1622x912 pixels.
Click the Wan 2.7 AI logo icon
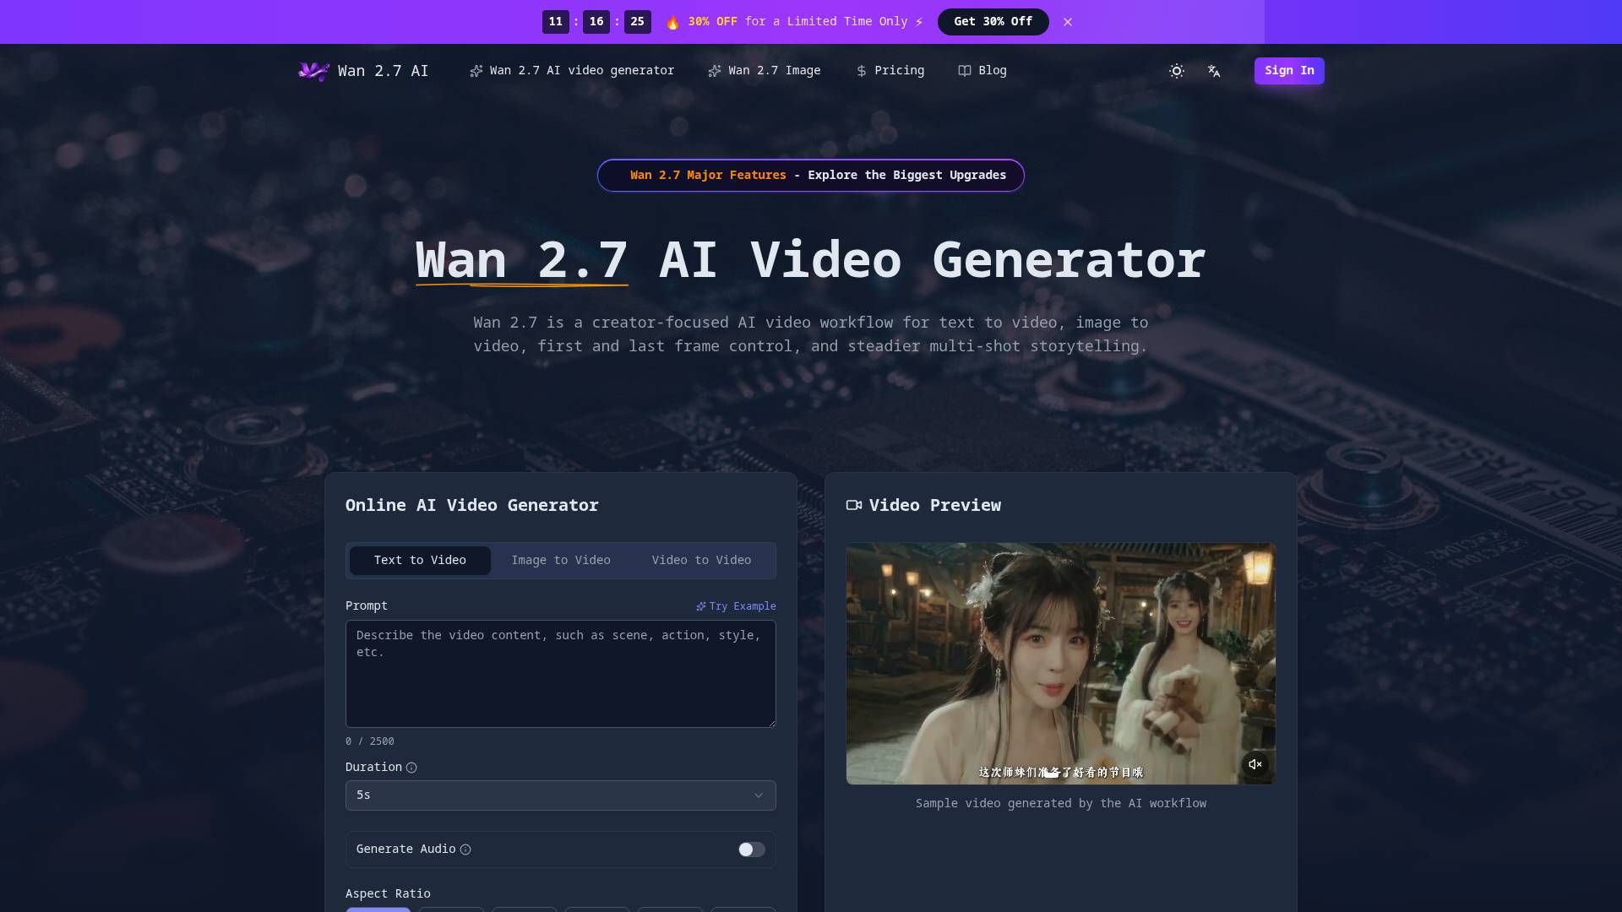313,71
